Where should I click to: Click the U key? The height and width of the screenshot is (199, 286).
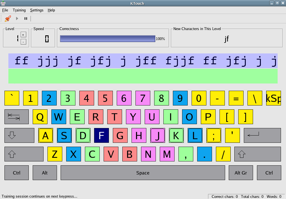[152, 117]
